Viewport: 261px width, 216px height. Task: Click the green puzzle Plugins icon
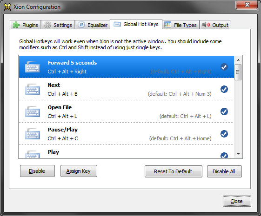[x=16, y=25]
